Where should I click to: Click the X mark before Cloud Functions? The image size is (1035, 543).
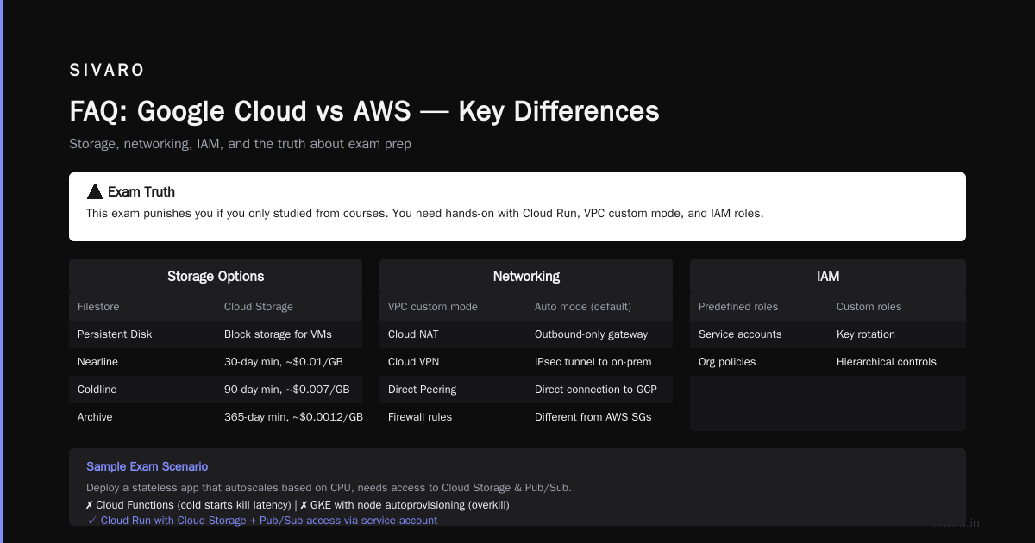(90, 505)
